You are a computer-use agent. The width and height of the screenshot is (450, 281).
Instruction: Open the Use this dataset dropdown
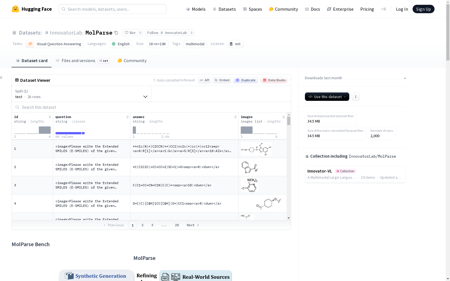coord(327,97)
